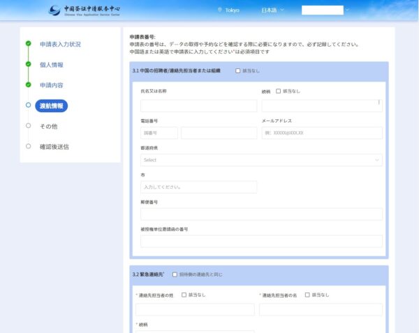The height and width of the screenshot is (333, 419).
Task: Click the Tokyo location pin icon
Action: tap(220, 10)
